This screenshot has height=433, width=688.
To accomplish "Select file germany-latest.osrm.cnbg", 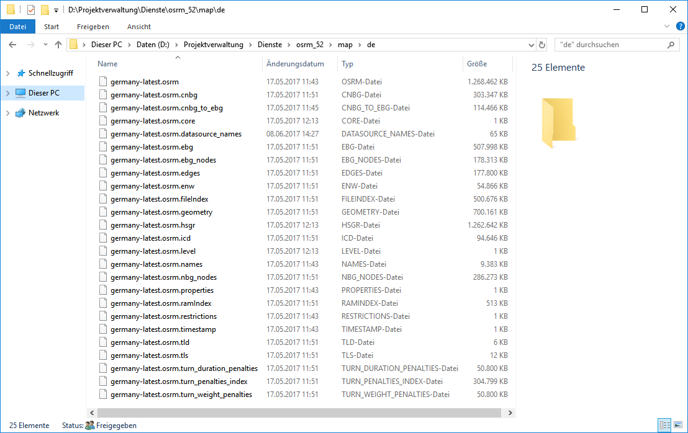I will [153, 95].
